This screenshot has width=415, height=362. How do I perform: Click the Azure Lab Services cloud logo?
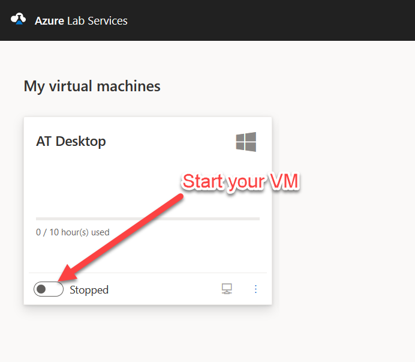(18, 19)
